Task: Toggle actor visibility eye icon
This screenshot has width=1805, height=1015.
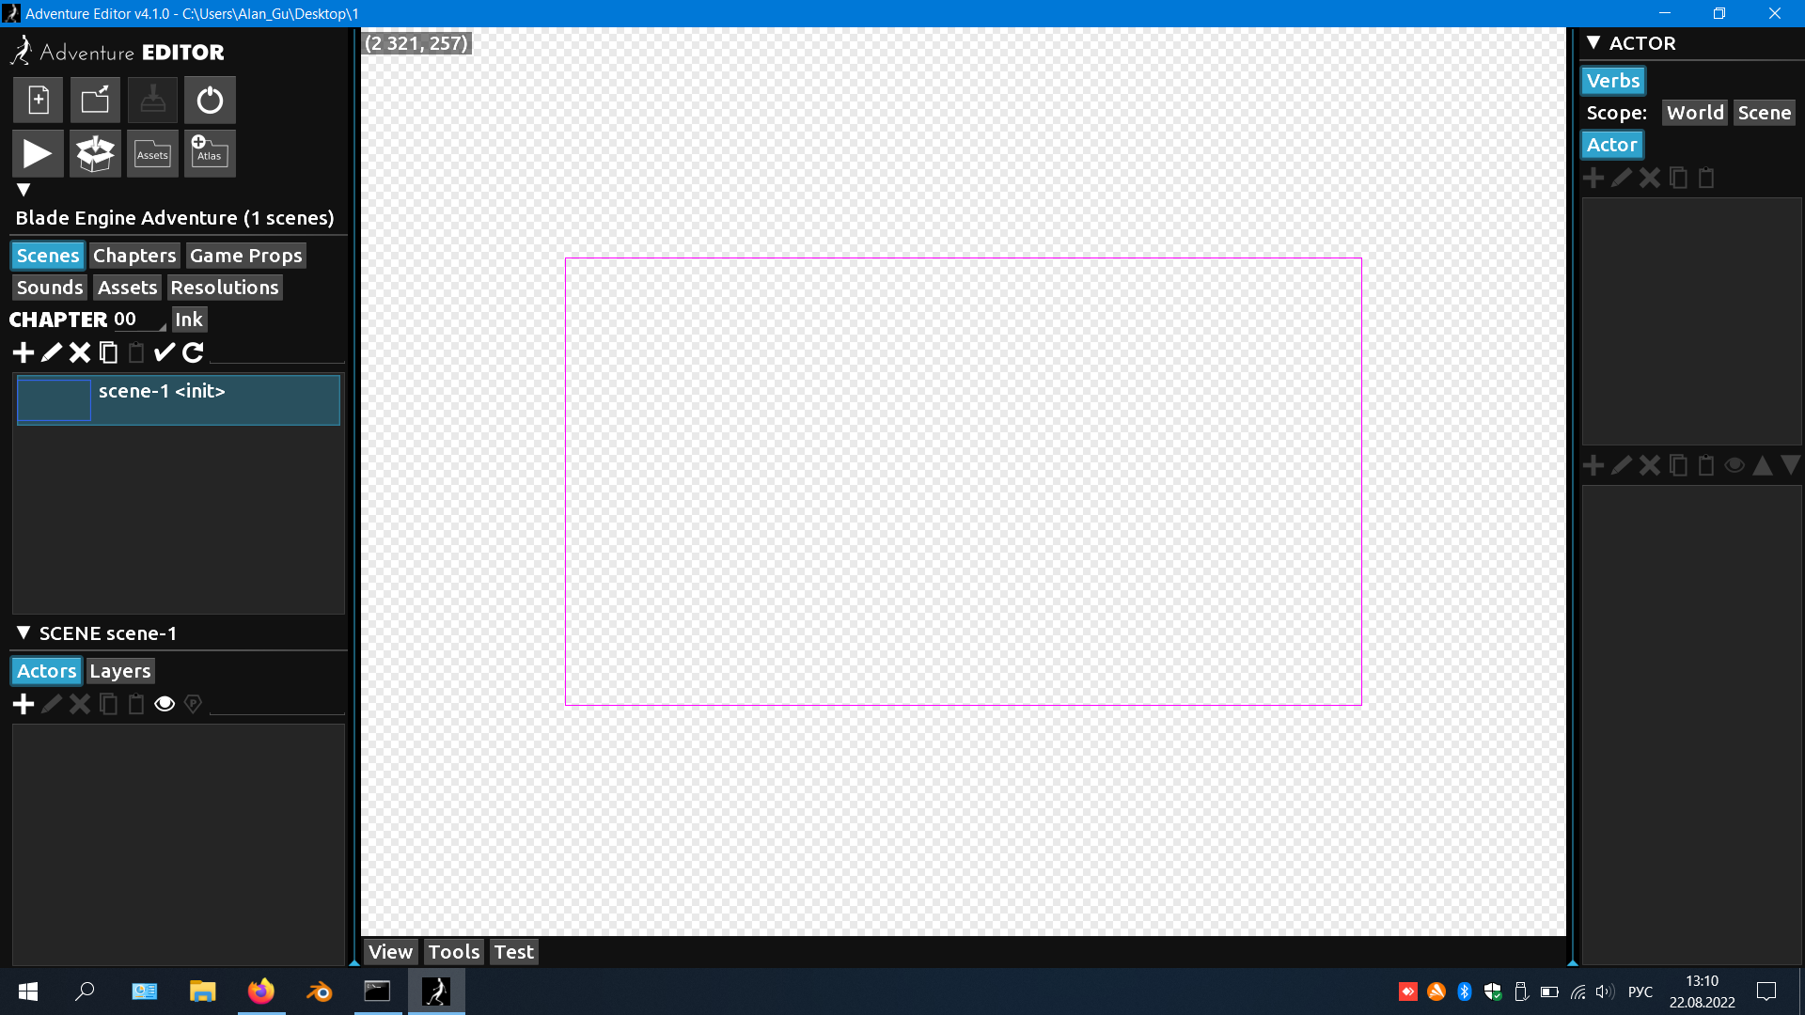Action: (x=165, y=704)
